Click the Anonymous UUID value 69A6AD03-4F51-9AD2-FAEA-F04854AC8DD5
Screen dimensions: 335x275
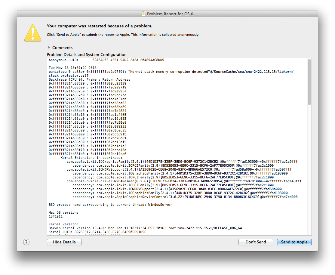click(128, 60)
